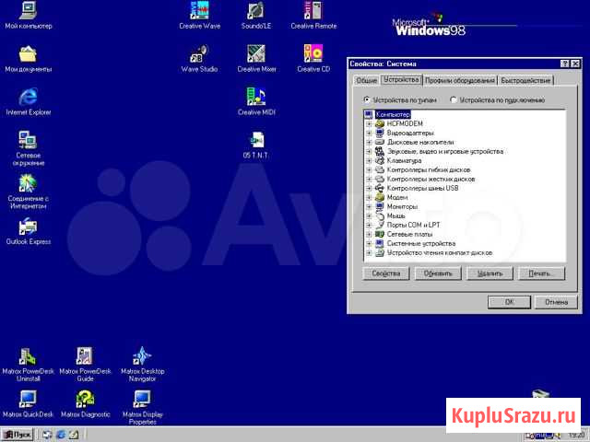
Task: Click the taskbar clock
Action: click(576, 436)
